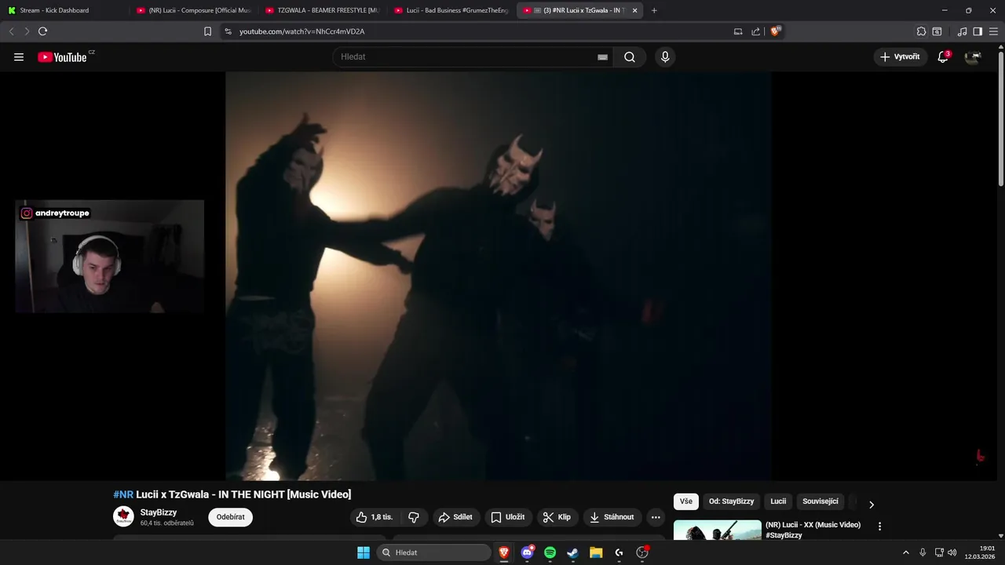Create a clip with Klip button
Viewport: 1005px width, 565px height.
(x=557, y=517)
